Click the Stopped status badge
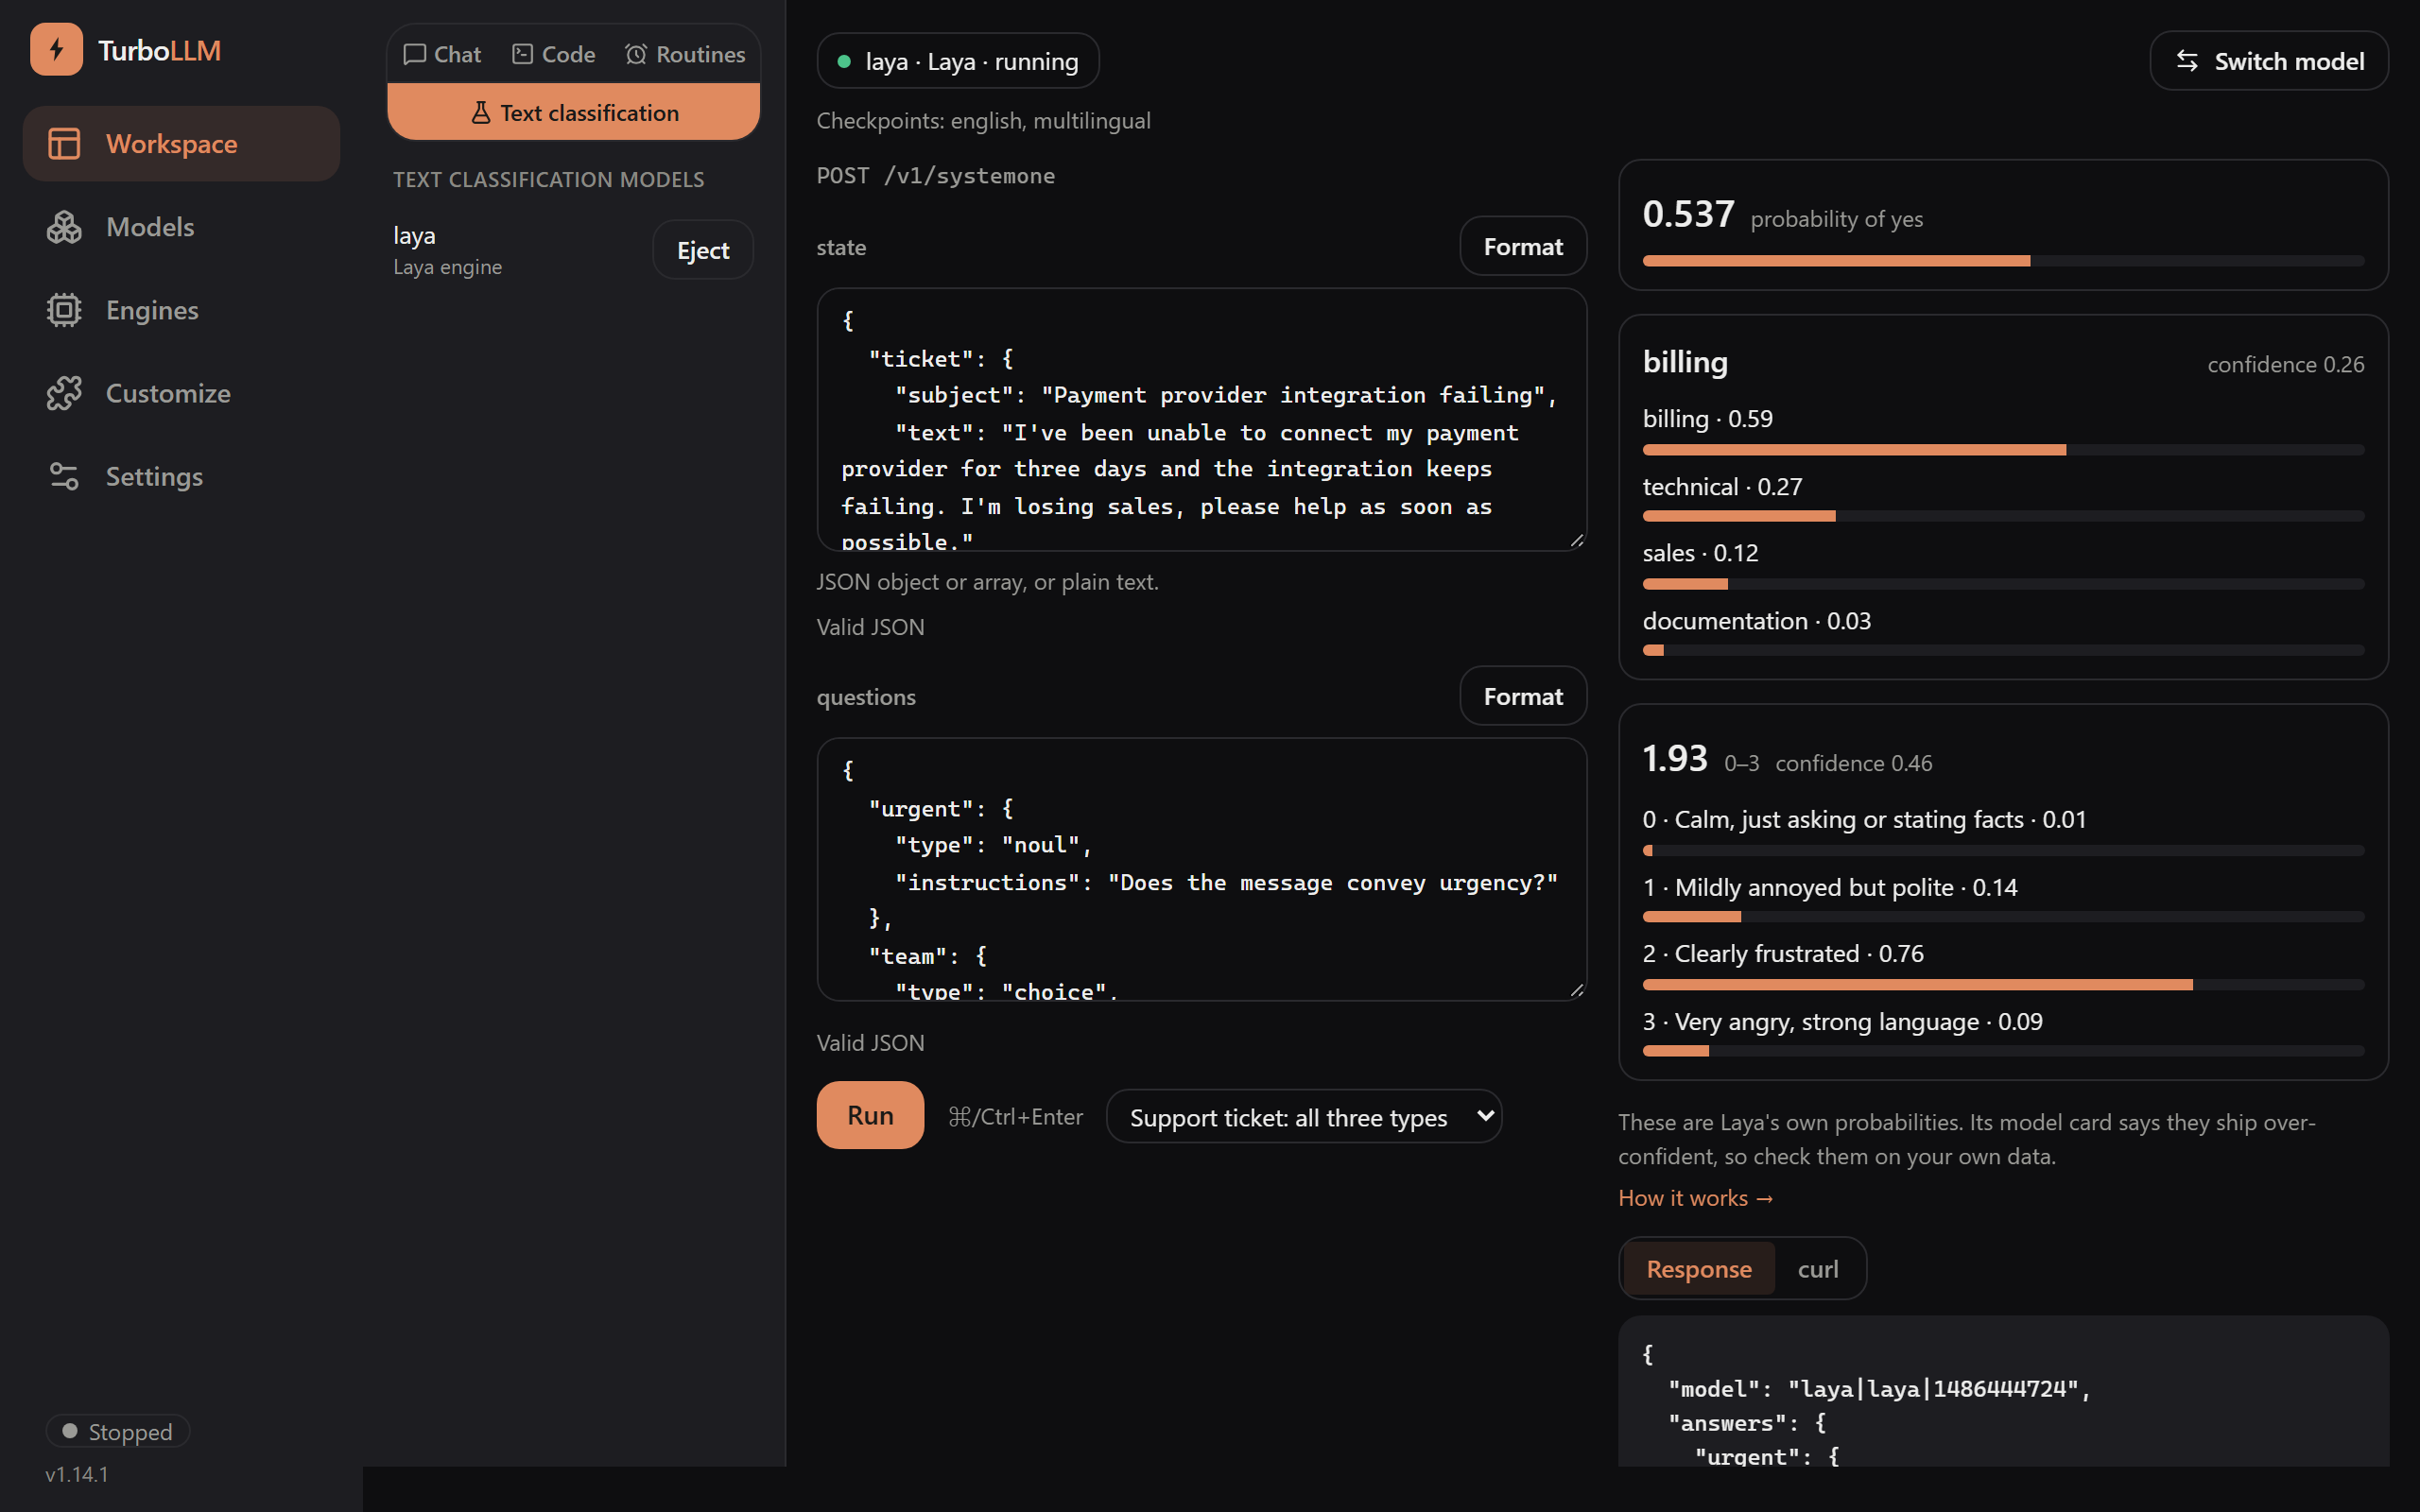This screenshot has height=1512, width=2420. pos(117,1431)
